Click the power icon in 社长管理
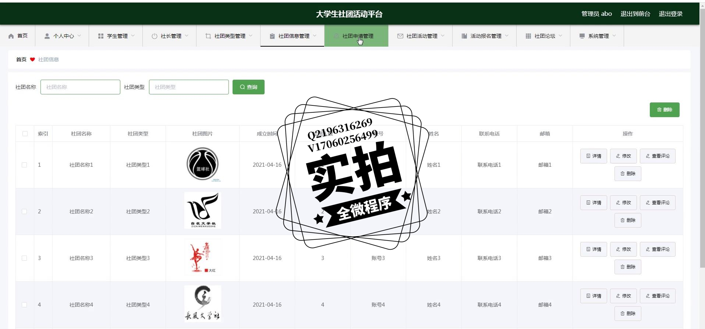705x329 pixels. [x=155, y=36]
